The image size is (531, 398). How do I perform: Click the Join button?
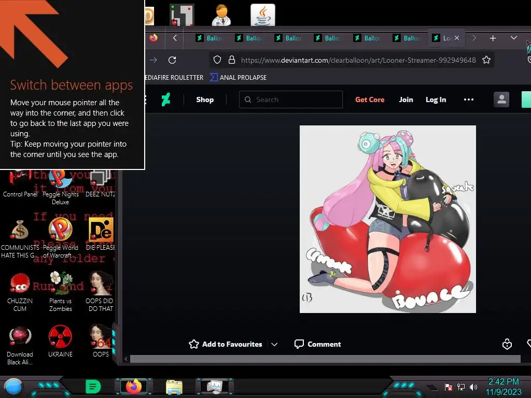(406, 99)
